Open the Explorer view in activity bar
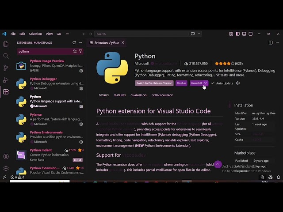283x212 pixels. pos(6,44)
